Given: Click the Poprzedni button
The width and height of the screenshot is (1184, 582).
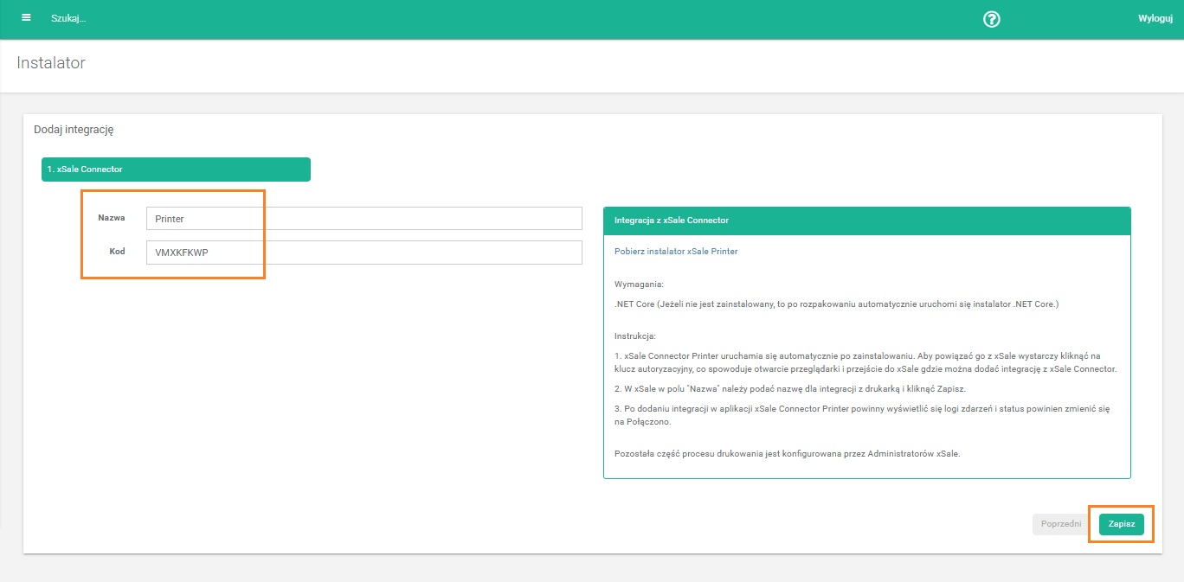Looking at the screenshot, I should pyautogui.click(x=1061, y=524).
